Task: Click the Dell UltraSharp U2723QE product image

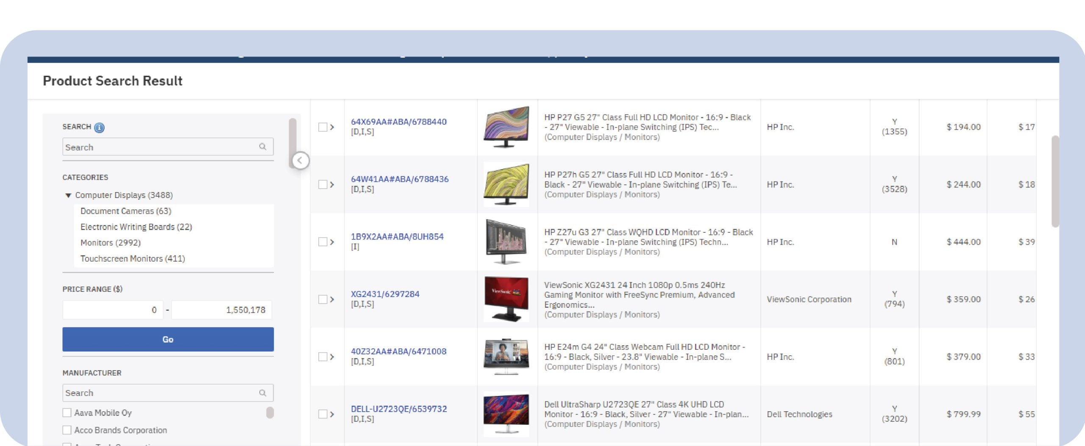Action: pos(507,413)
